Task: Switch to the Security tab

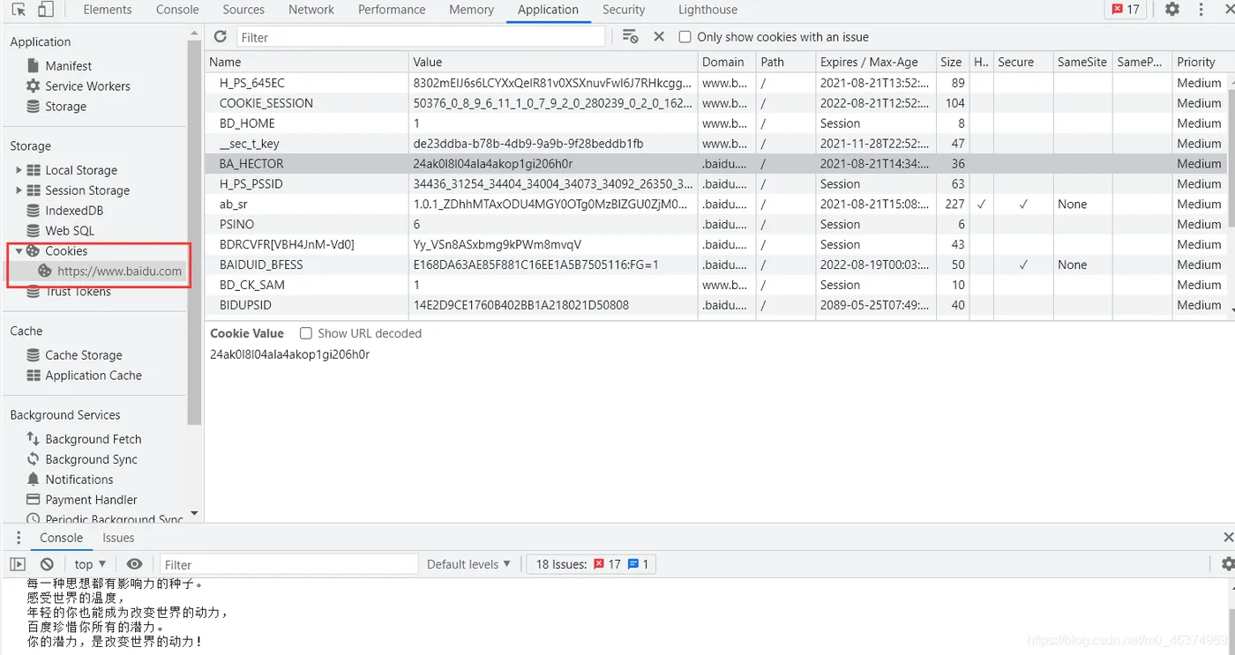Action: (624, 10)
